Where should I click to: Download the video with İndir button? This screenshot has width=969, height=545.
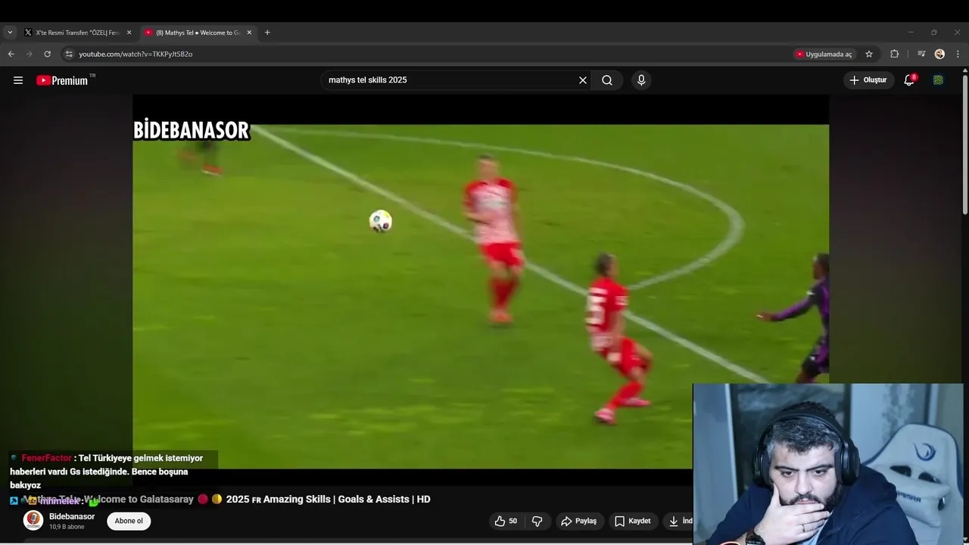click(x=679, y=521)
